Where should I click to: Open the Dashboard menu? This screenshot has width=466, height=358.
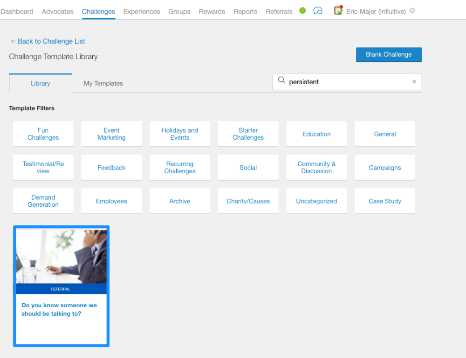tap(17, 12)
